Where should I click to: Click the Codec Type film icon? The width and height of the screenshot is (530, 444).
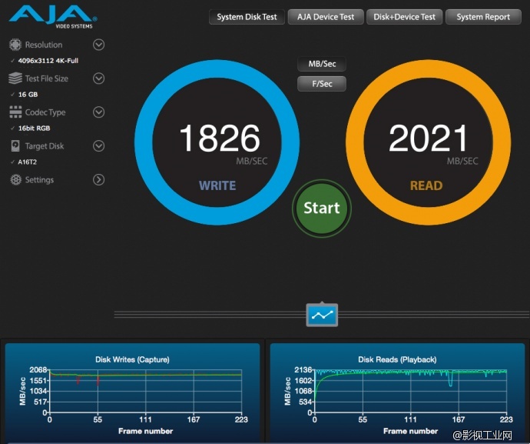coord(15,112)
